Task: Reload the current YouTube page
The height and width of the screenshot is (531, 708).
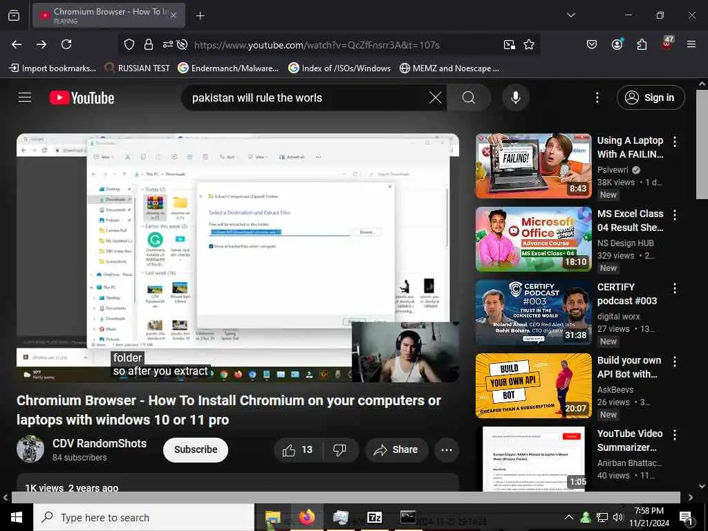Action: (x=66, y=44)
